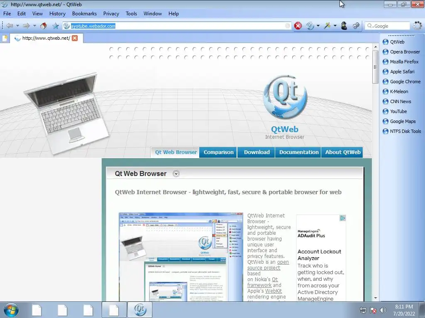Click the network tray icon
This screenshot has width=425, height=318.
click(363, 310)
